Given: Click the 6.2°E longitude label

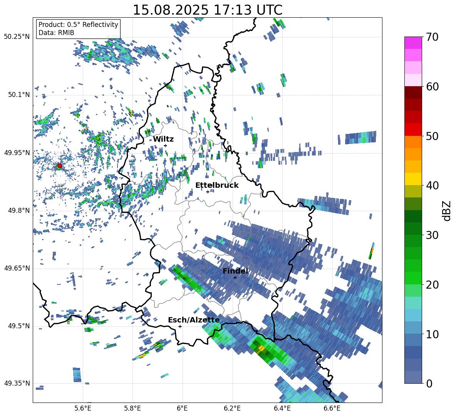Looking at the screenshot, I should click(232, 408).
